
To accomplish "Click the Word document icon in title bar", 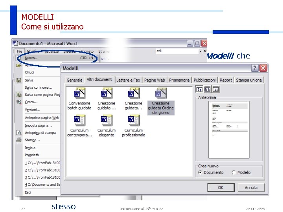I will (x=15, y=43).
